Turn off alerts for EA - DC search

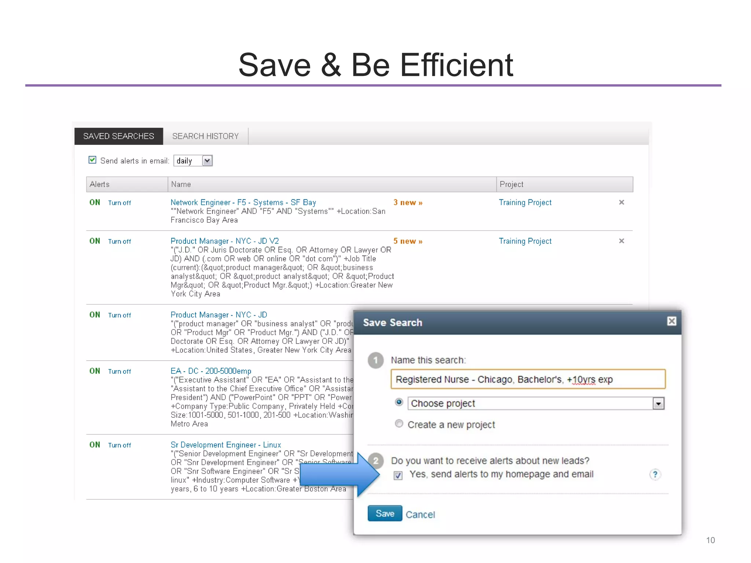(x=119, y=371)
